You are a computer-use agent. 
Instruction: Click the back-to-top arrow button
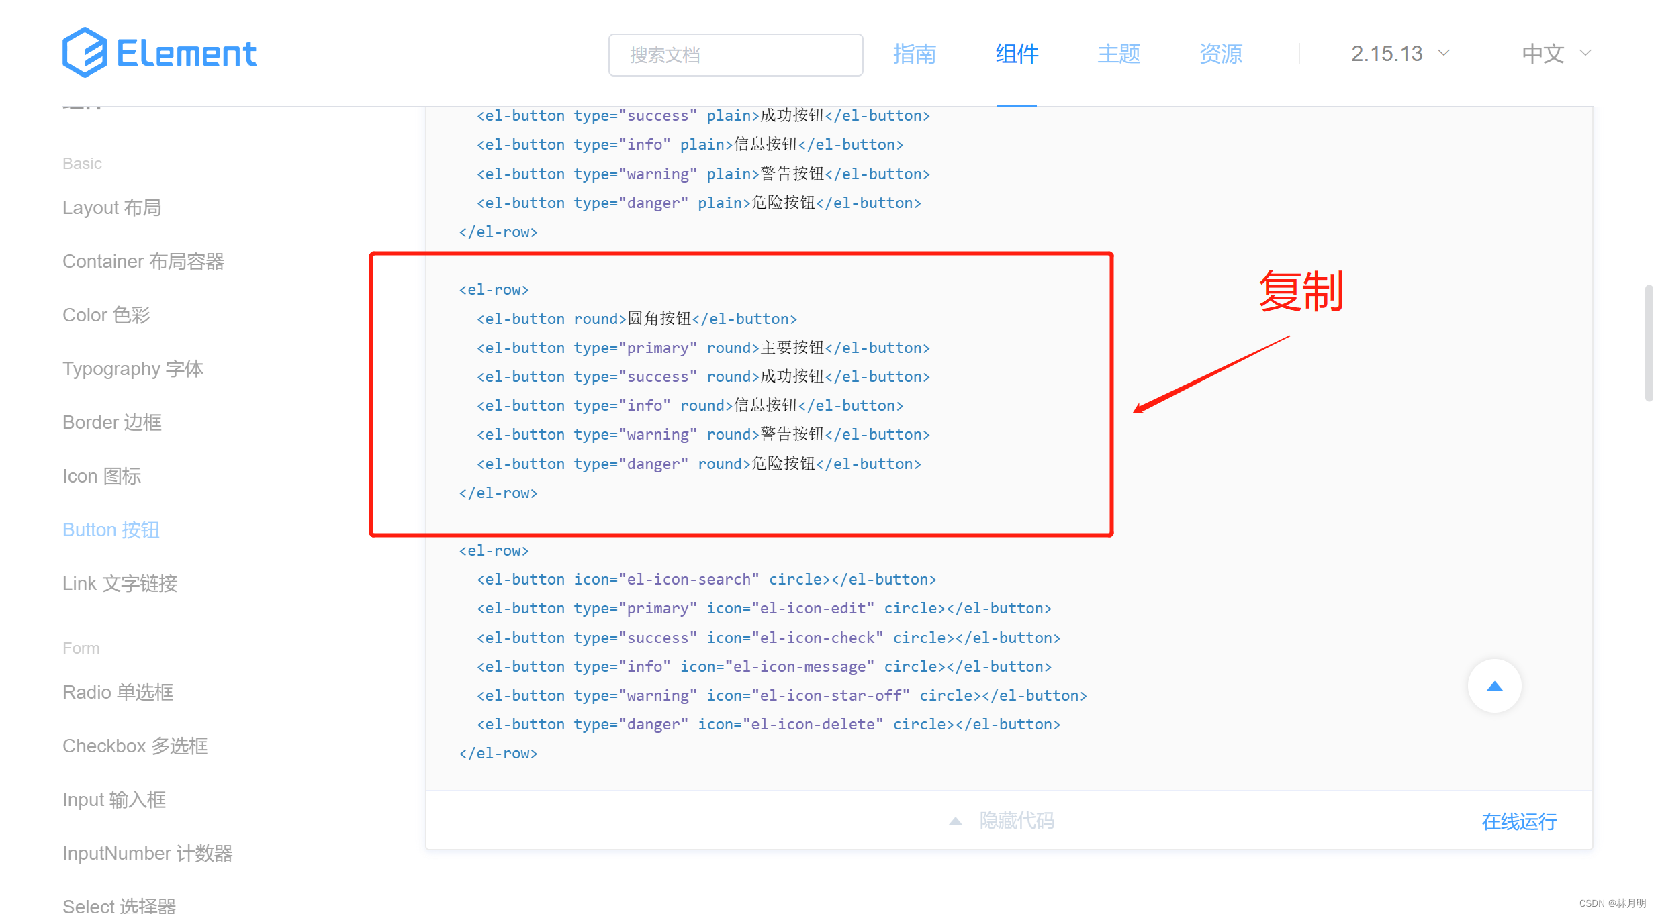click(x=1494, y=686)
